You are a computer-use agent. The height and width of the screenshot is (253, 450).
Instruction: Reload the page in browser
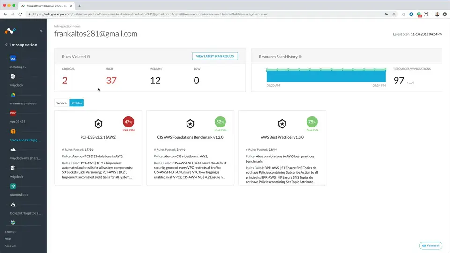click(20, 14)
